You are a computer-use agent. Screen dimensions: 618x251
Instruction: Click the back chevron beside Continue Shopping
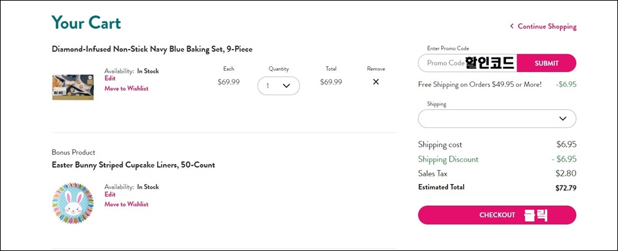(x=512, y=26)
